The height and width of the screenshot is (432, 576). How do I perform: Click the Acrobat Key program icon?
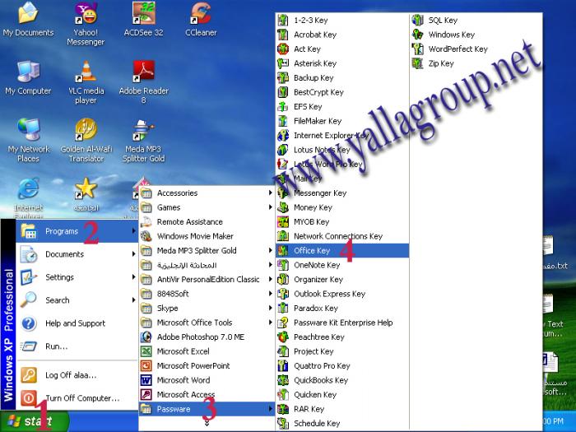click(283, 35)
